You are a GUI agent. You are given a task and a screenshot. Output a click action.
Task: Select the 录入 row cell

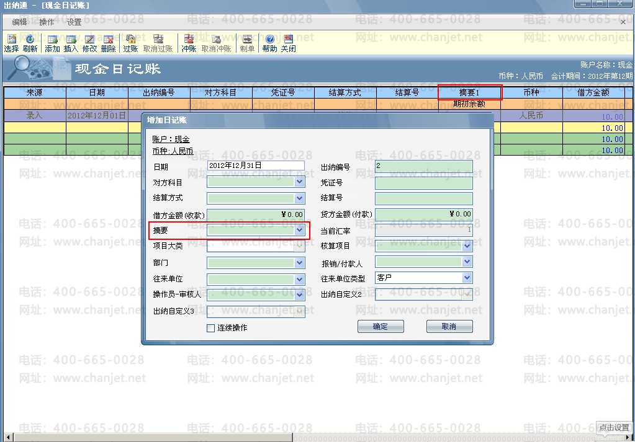34,116
